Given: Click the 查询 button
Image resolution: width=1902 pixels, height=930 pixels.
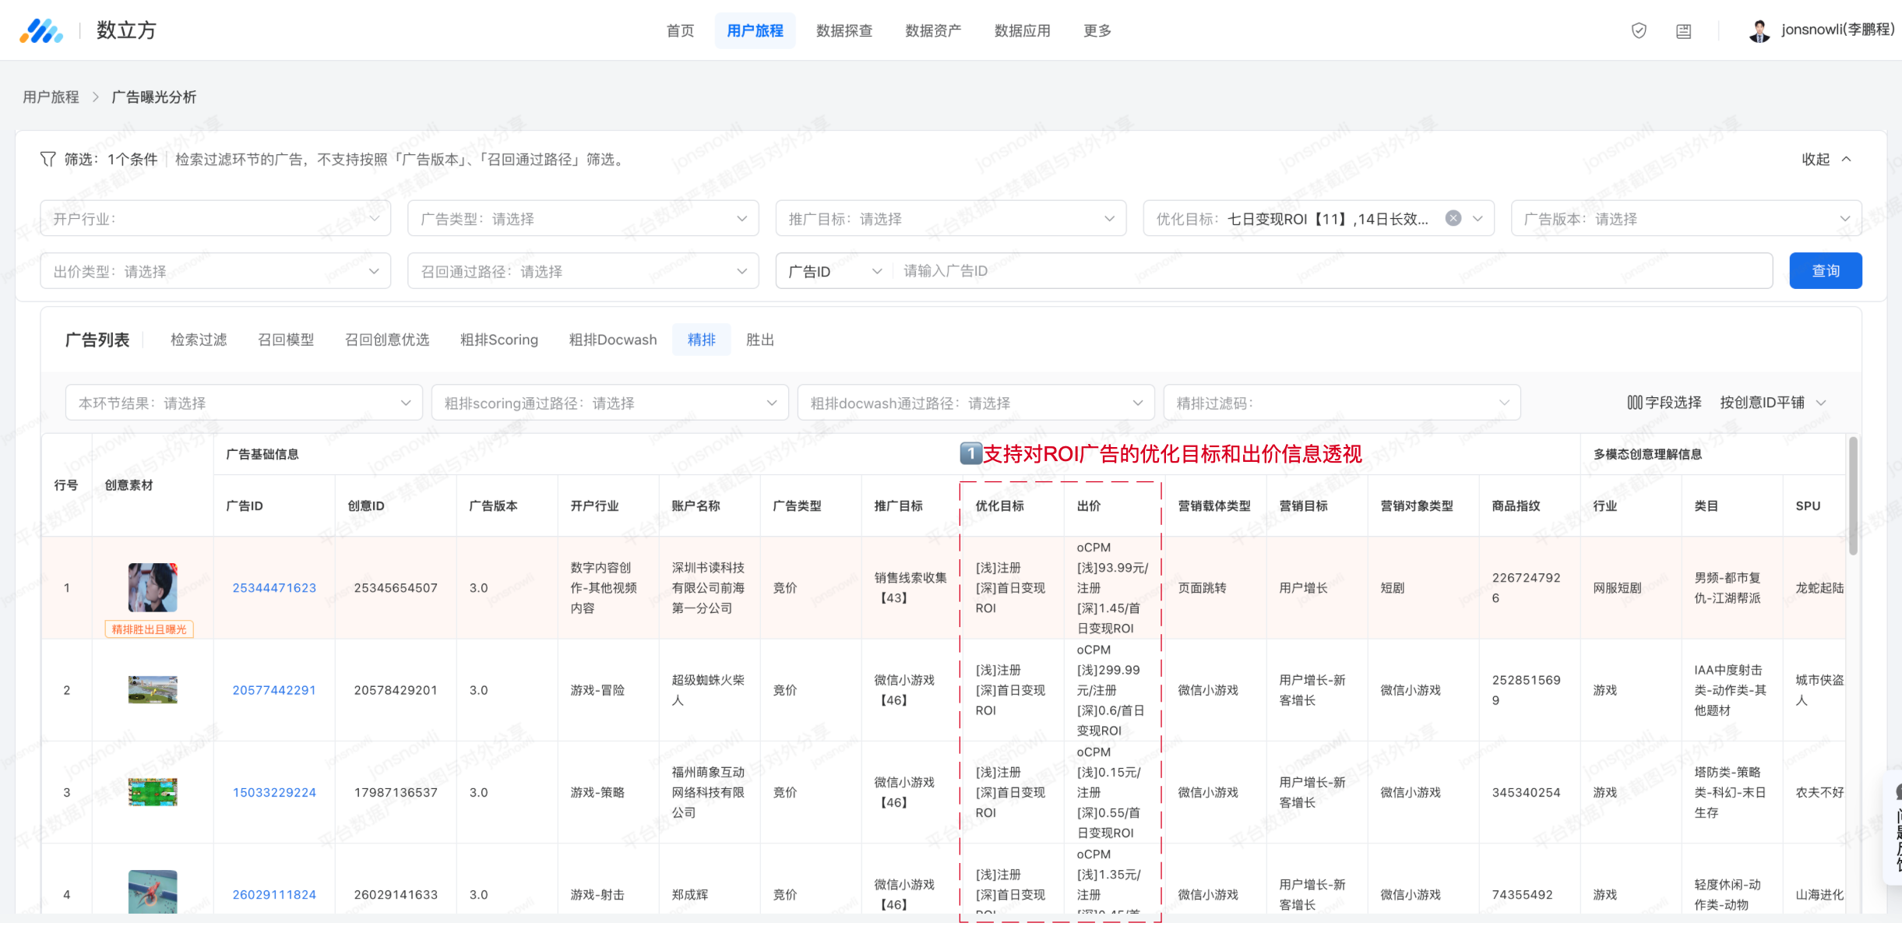Looking at the screenshot, I should 1825,271.
